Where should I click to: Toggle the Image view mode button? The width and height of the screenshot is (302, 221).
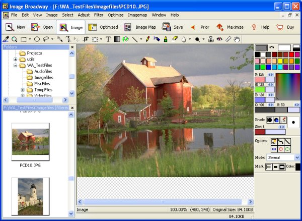[x=71, y=27]
